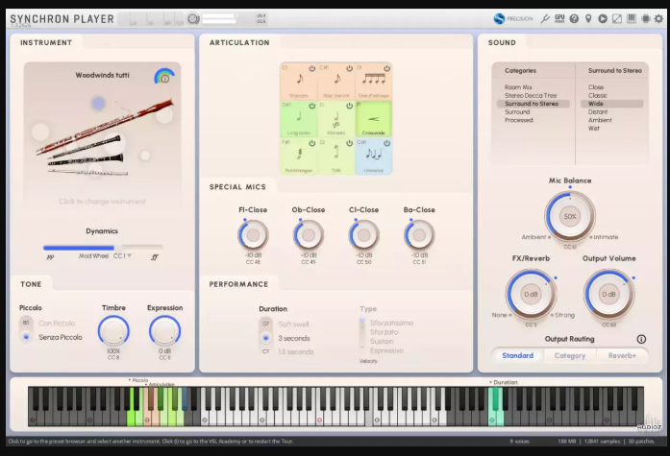
Task: Click the Expression knob
Action: pyautogui.click(x=164, y=331)
